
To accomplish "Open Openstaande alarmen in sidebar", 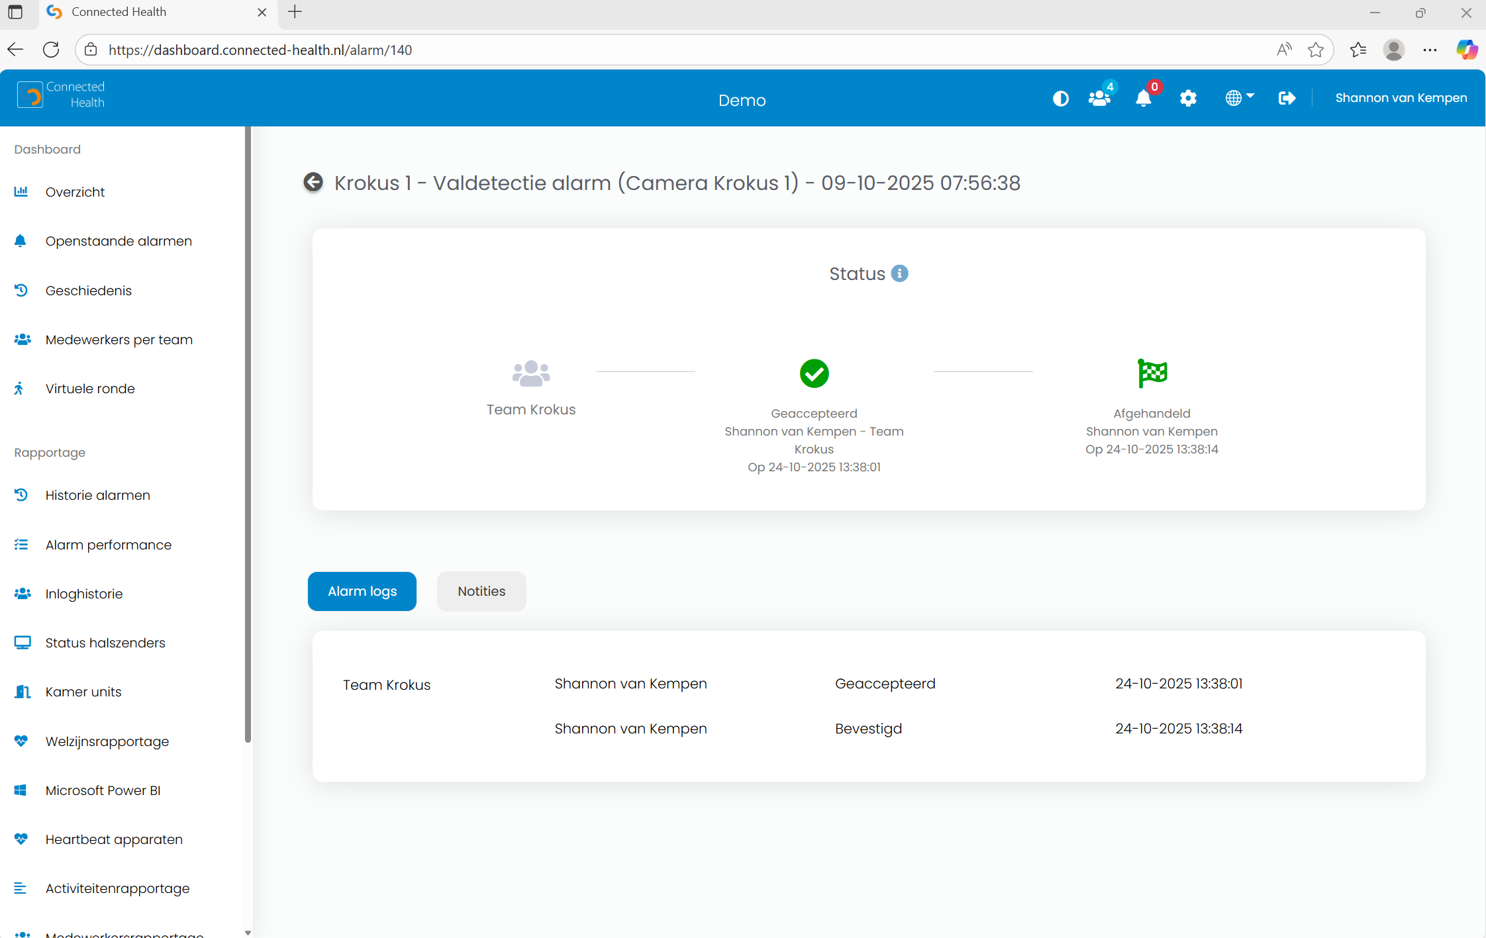I will (119, 241).
